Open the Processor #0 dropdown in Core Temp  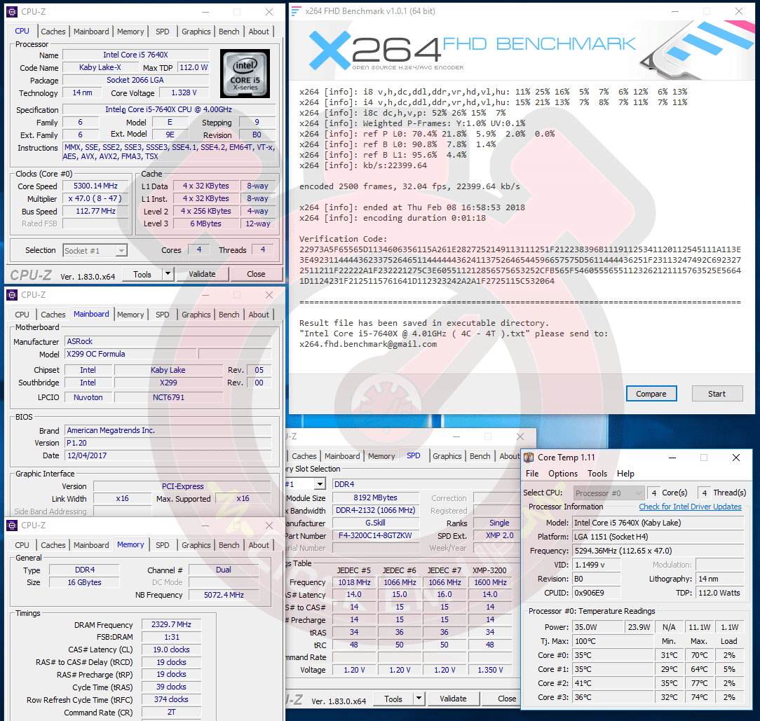pyautogui.click(x=637, y=493)
